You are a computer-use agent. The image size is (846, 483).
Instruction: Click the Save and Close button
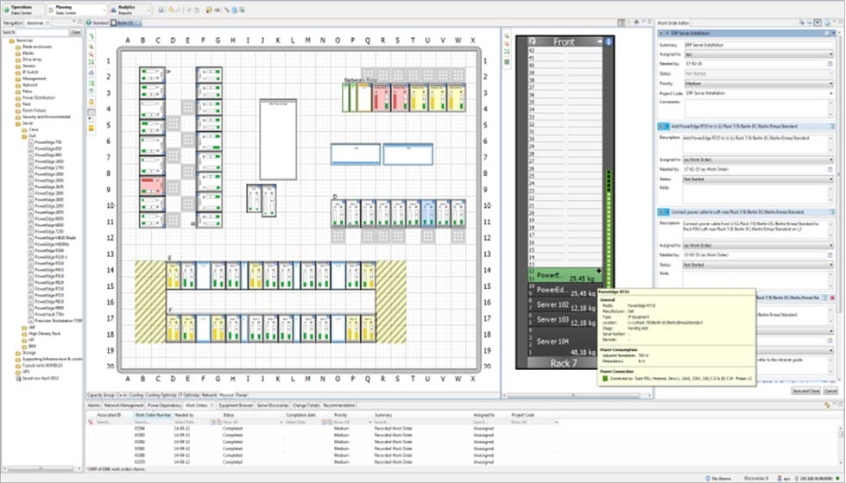coord(805,391)
